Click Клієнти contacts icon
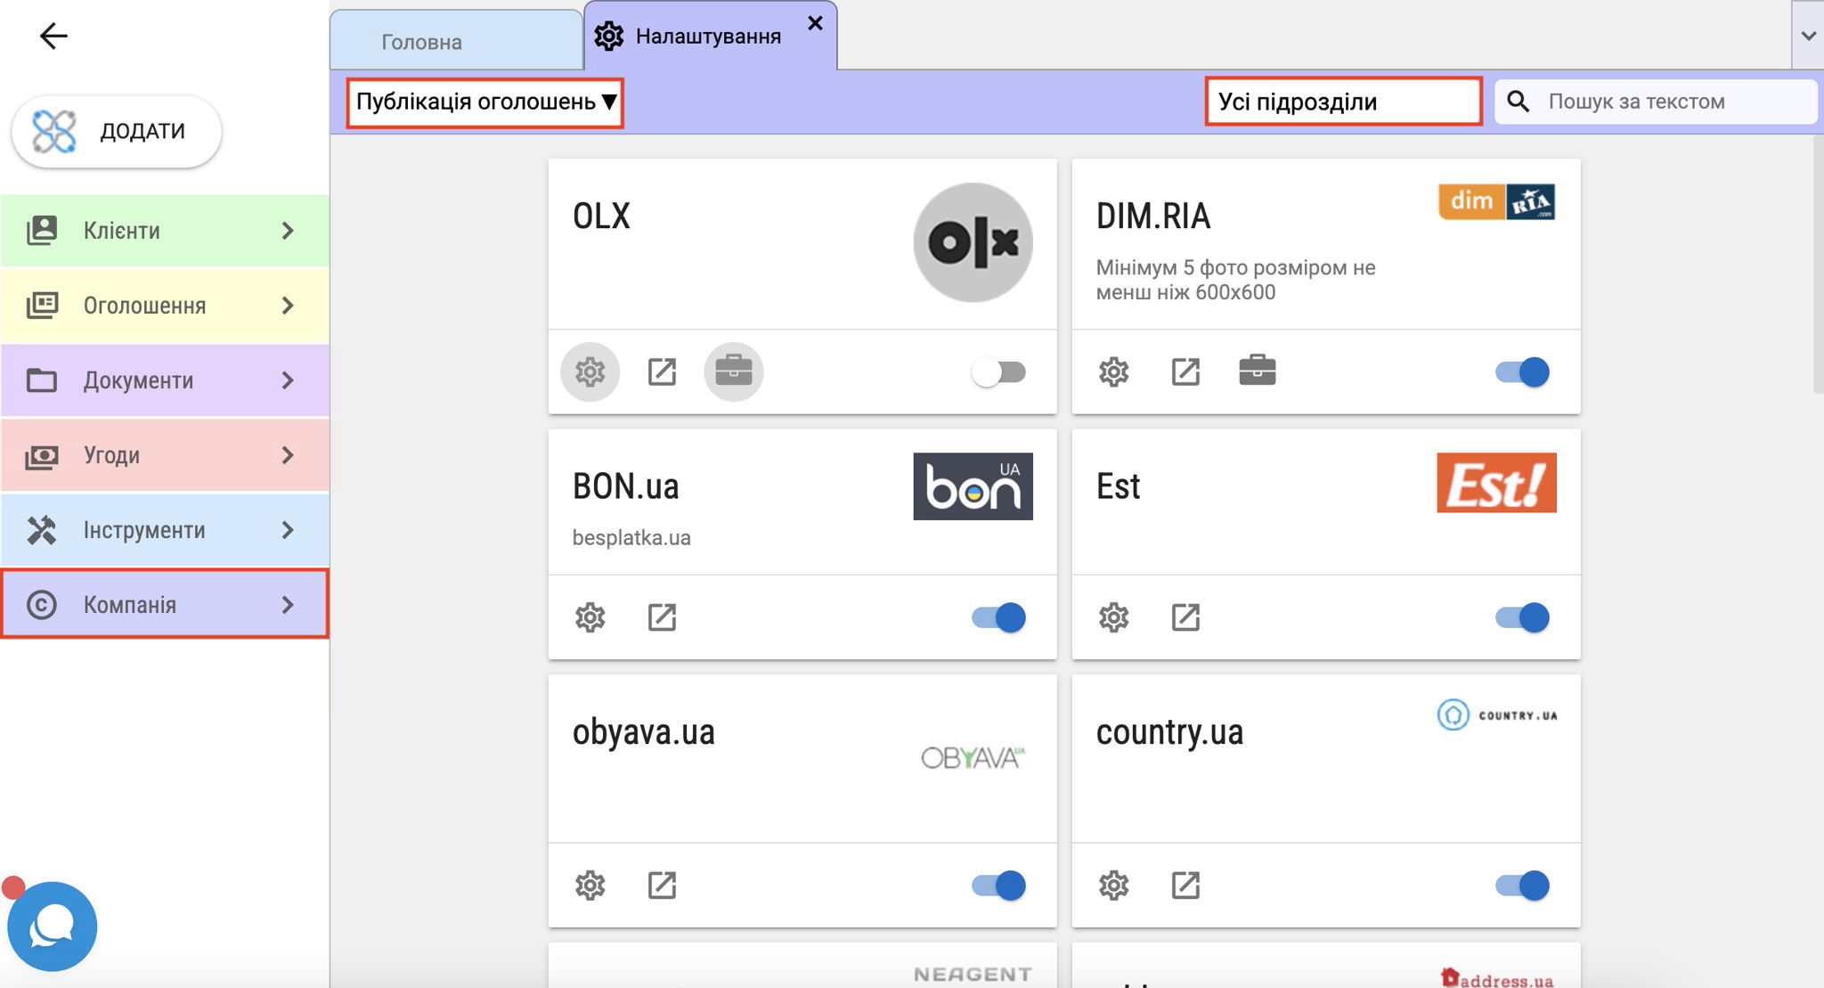The image size is (1824, 988). [x=42, y=231]
